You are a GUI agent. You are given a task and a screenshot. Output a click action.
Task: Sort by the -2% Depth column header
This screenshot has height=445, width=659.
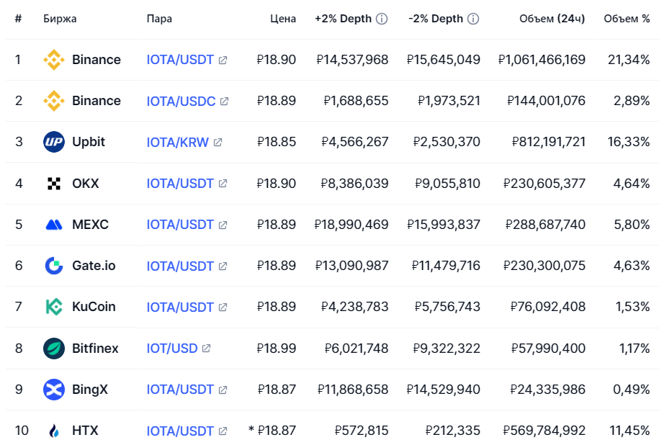[x=436, y=19]
